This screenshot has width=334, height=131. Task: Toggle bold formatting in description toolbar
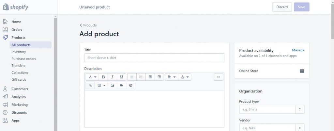103,77
